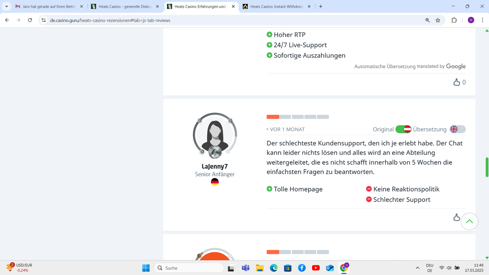Open YouTube from the taskbar
The width and height of the screenshot is (489, 275).
tap(316, 268)
